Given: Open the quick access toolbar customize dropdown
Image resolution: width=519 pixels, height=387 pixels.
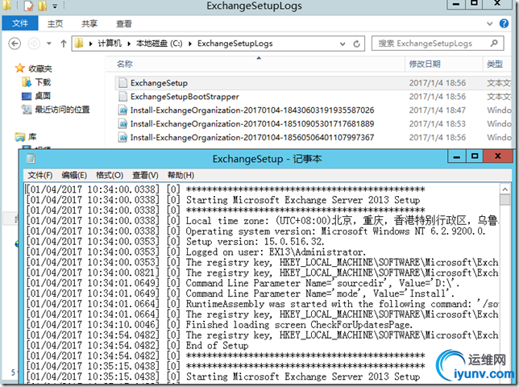Looking at the screenshot, I should point(55,6).
